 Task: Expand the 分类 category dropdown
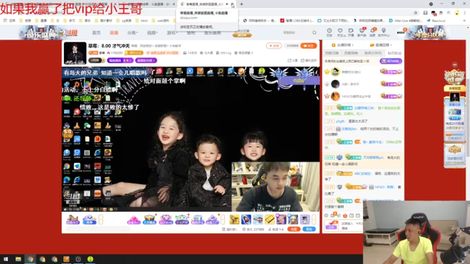pos(132,33)
